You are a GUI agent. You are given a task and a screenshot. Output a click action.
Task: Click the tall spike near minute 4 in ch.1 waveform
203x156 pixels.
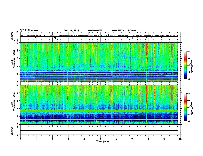(x=88, y=34)
